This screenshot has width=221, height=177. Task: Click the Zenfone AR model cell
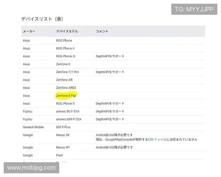(x=64, y=80)
